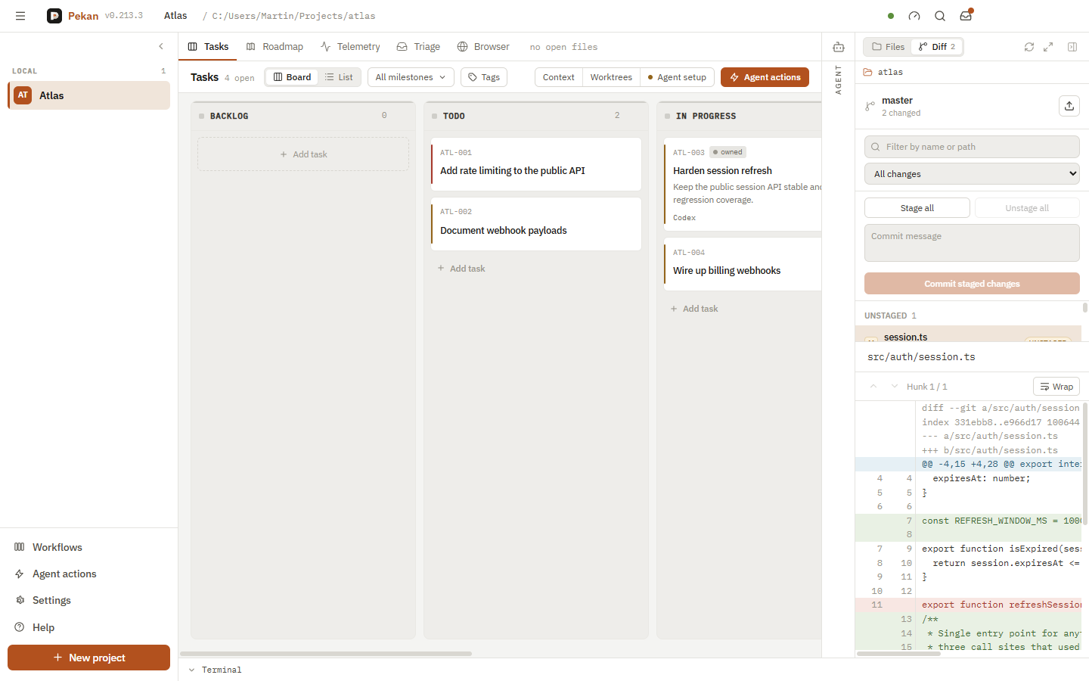Open the hamburger menu in the top bar
This screenshot has width=1089, height=681.
pyautogui.click(x=20, y=16)
